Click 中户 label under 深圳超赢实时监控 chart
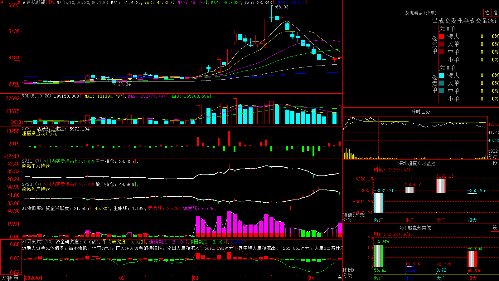The image size is (499, 281). tap(410, 220)
